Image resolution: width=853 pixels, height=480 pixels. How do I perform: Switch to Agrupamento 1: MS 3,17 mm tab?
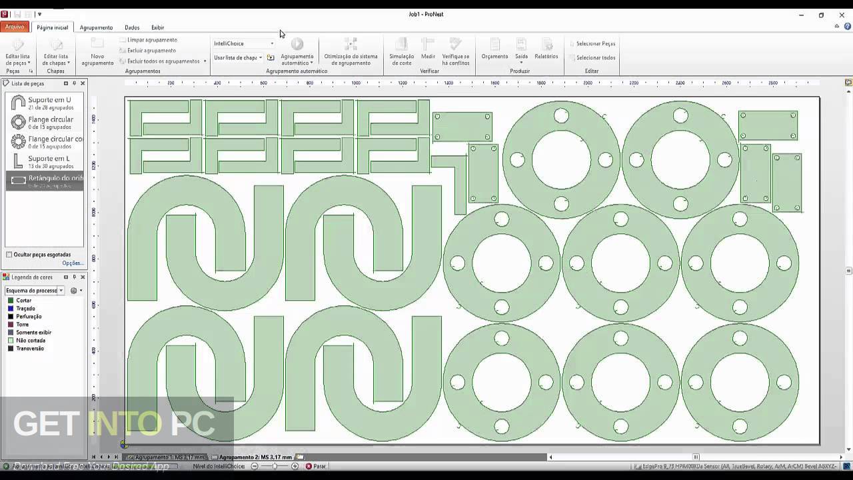[168, 457]
